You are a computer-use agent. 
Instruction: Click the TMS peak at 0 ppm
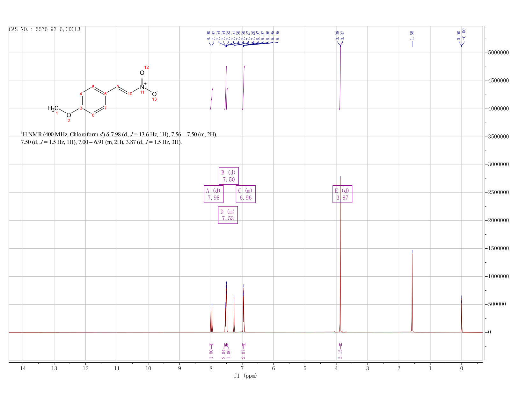click(x=461, y=315)
